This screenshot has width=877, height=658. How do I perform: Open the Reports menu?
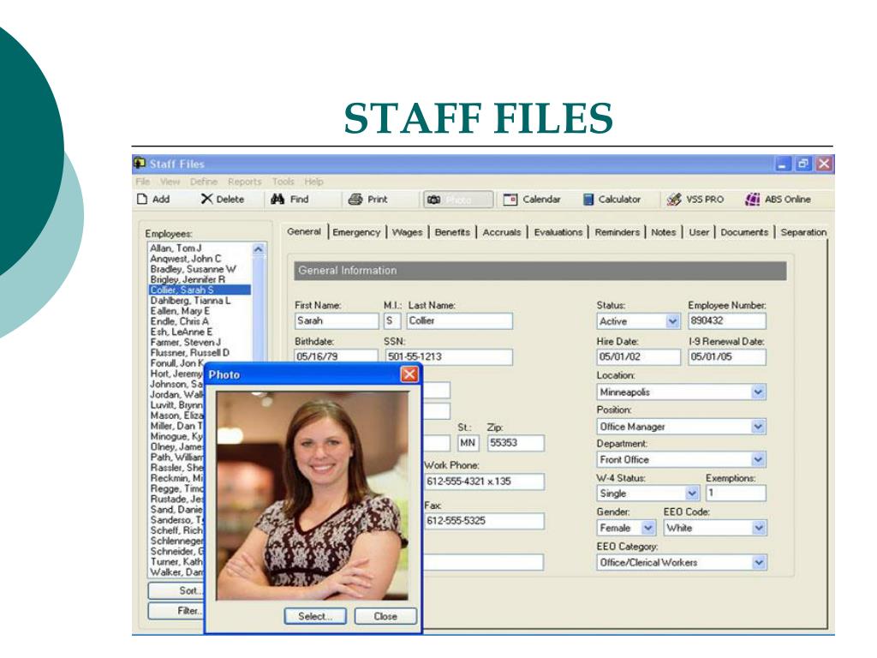(244, 182)
